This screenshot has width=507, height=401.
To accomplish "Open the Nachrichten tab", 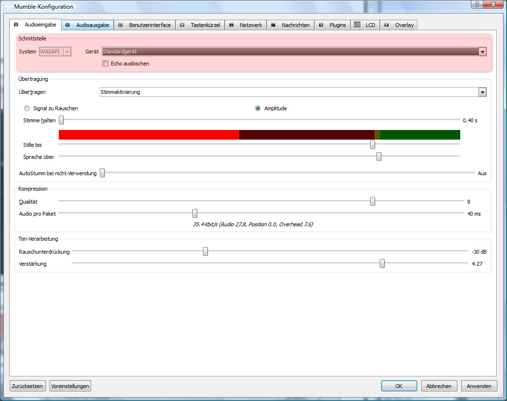I will click(x=290, y=25).
